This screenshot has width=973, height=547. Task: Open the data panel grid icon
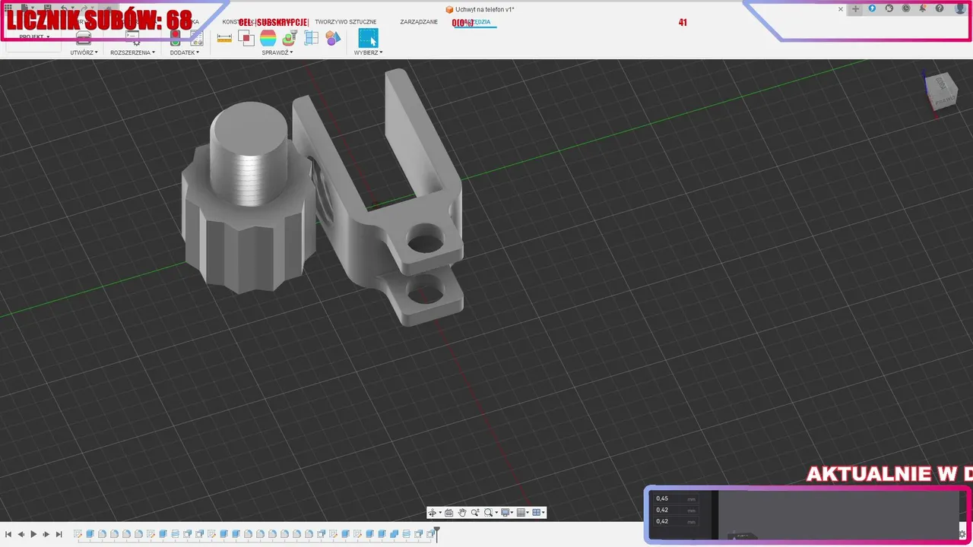8,8
